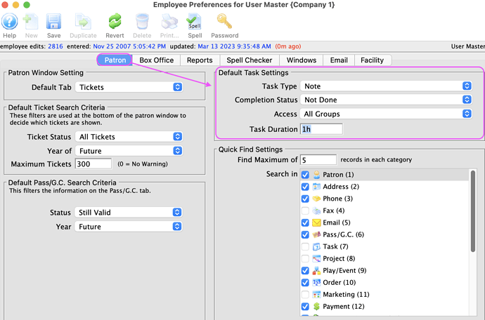485x320 pixels.
Task: Toggle the Order (10) checkbox
Action: tap(305, 283)
